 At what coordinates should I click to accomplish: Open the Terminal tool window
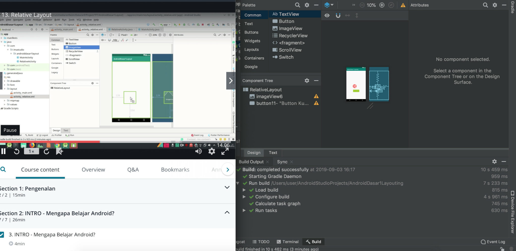(x=288, y=242)
